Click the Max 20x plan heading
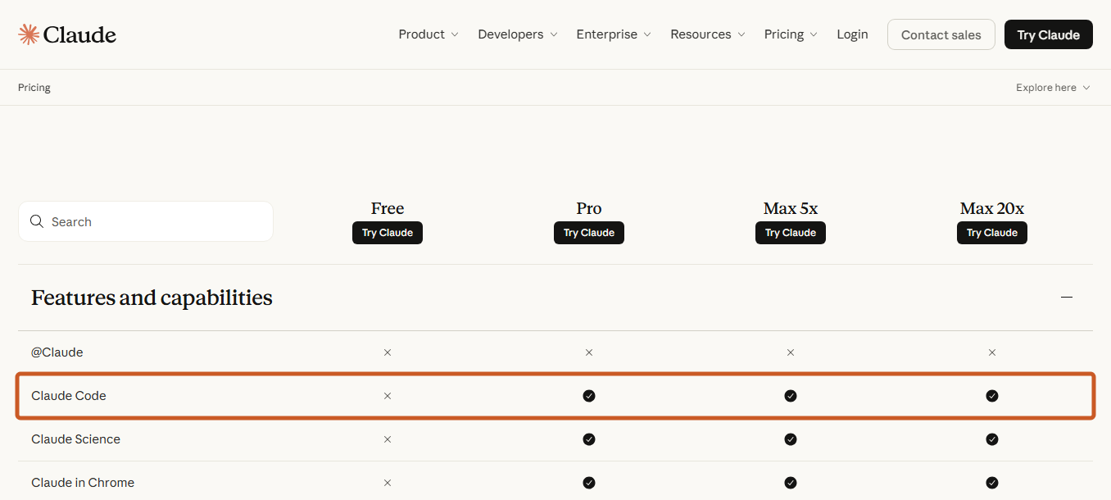 point(992,208)
